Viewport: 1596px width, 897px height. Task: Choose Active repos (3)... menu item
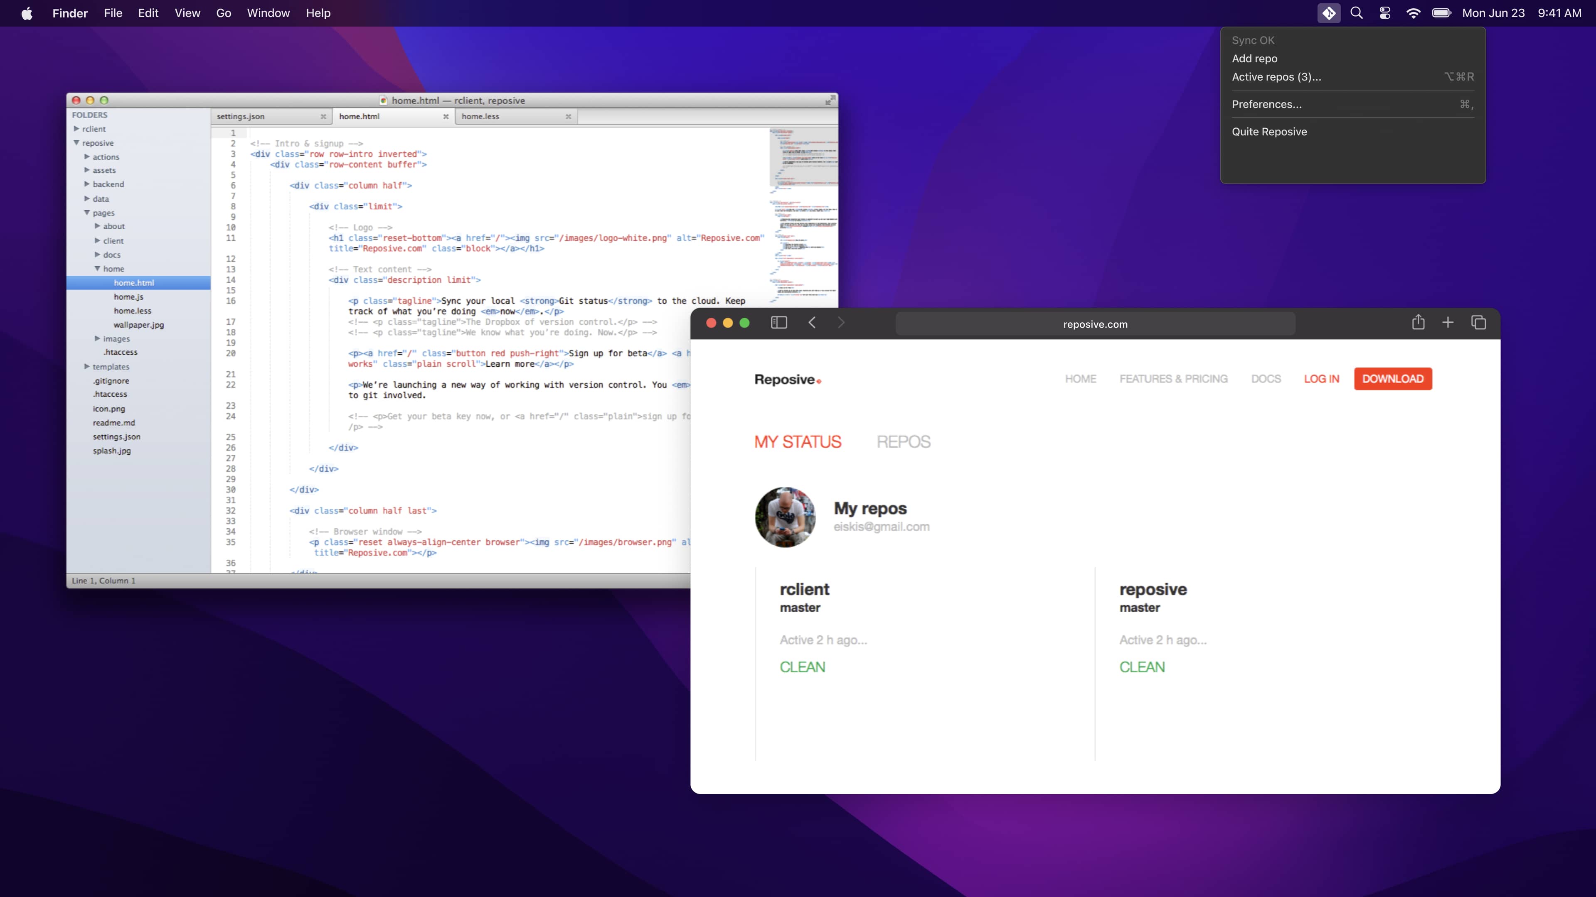pyautogui.click(x=1352, y=77)
